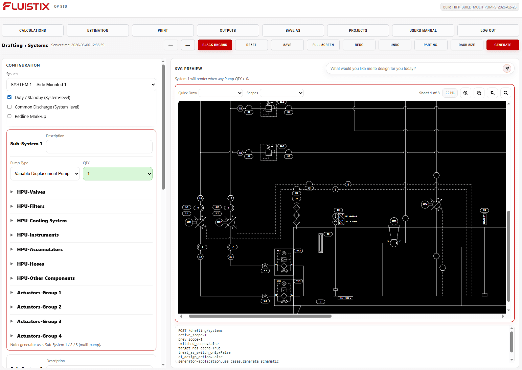Open the System selection dropdown
The width and height of the screenshot is (522, 370).
pos(81,84)
